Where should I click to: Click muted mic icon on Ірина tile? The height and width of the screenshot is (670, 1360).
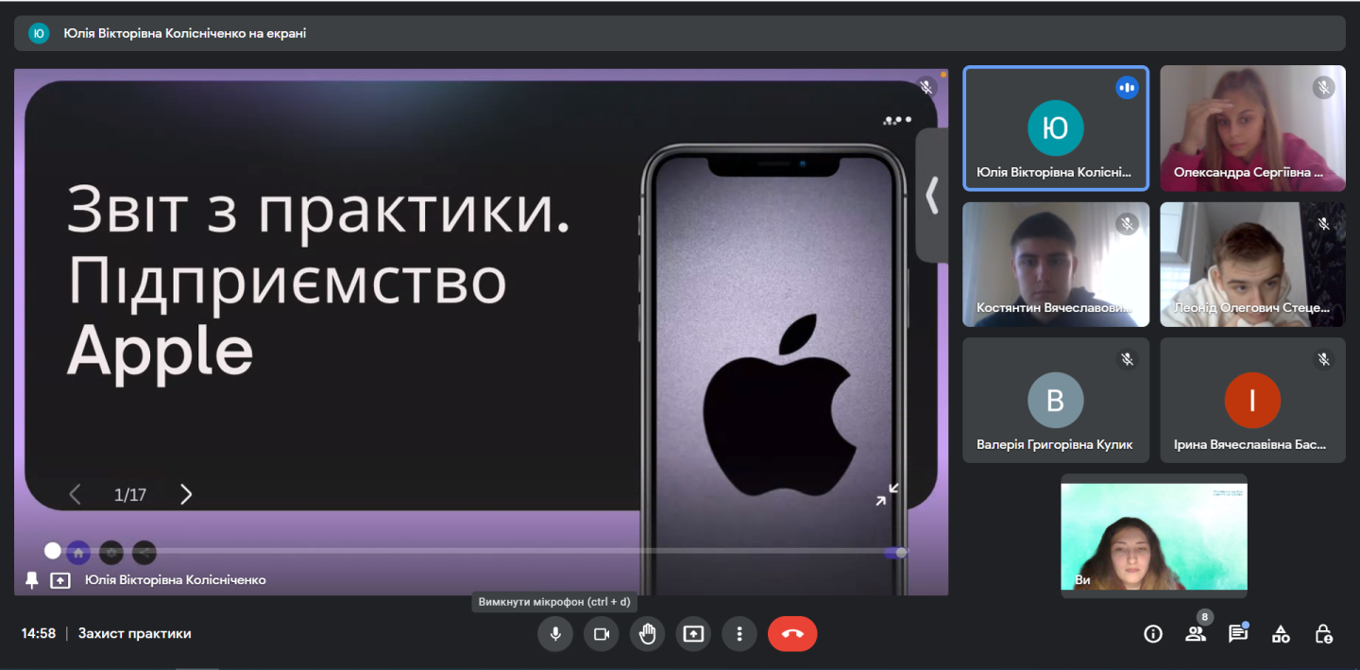click(x=1323, y=360)
